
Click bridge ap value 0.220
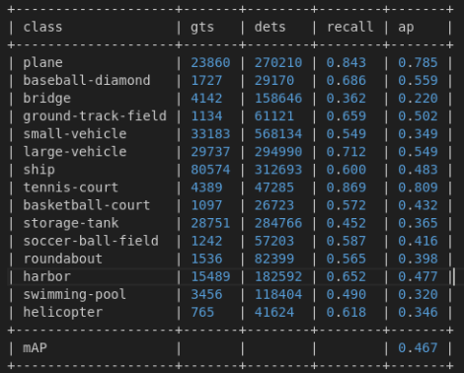point(418,99)
